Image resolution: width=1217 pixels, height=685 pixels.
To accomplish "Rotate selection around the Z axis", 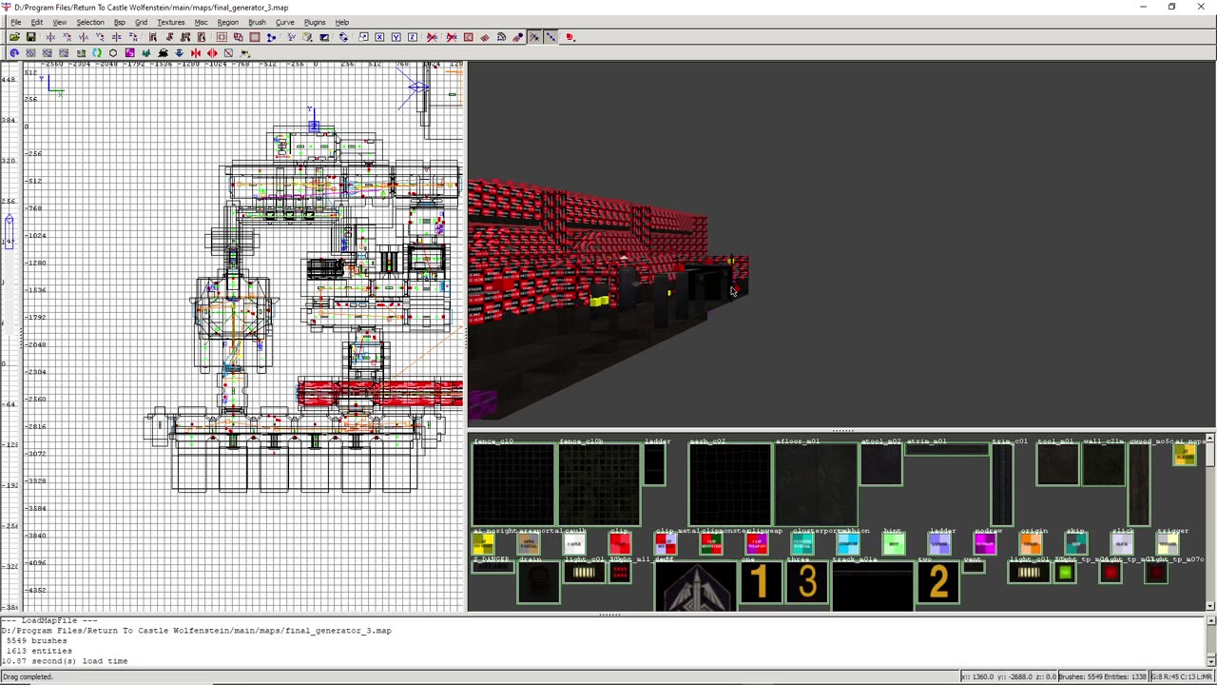I will coord(132,37).
